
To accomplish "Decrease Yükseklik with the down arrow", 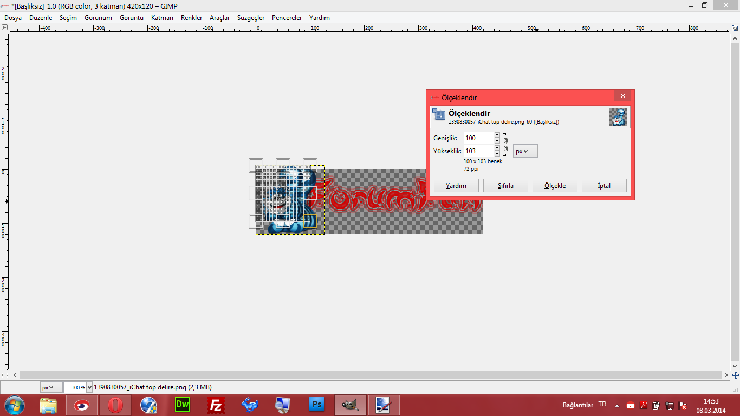I will (x=497, y=154).
